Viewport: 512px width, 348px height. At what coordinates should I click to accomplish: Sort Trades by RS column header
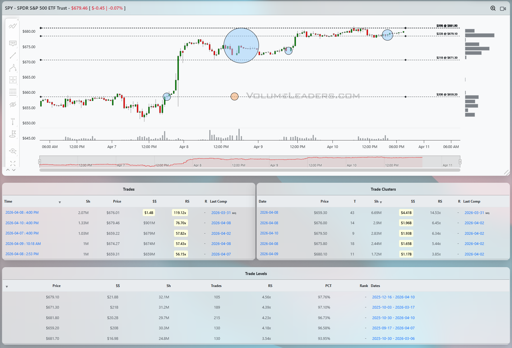(x=187, y=201)
